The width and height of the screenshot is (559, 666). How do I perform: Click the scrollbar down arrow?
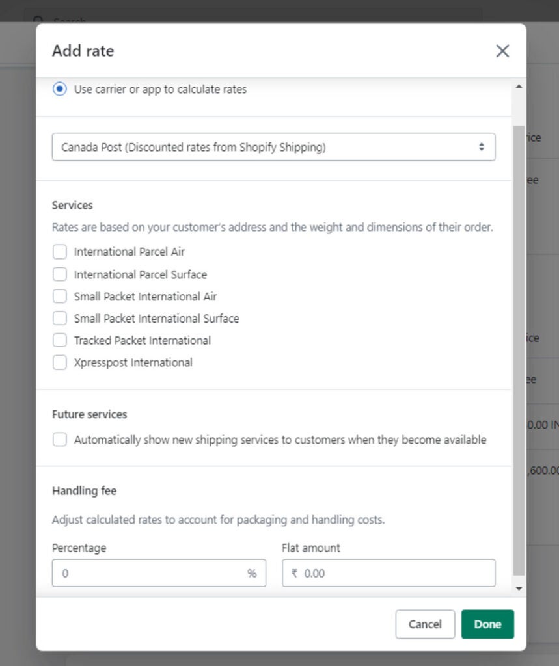point(519,587)
